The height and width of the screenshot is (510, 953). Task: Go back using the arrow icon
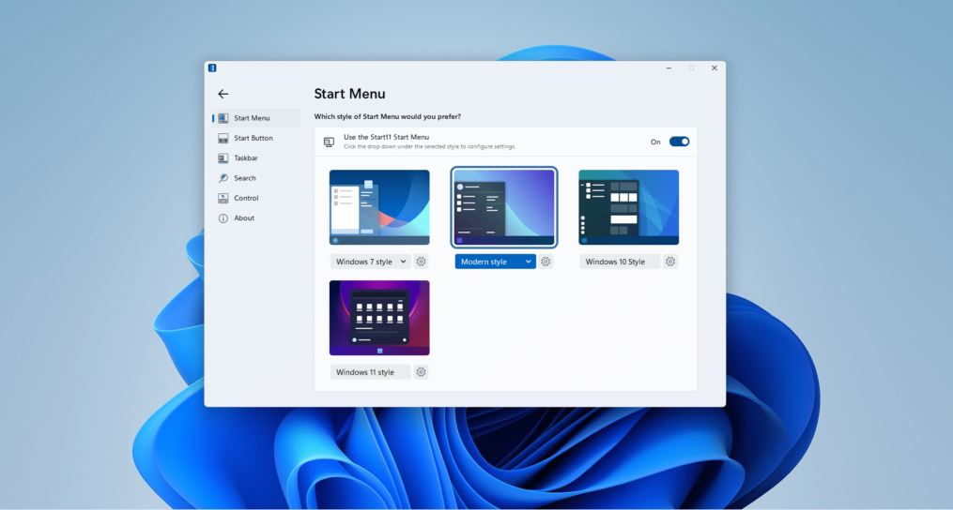pos(223,94)
